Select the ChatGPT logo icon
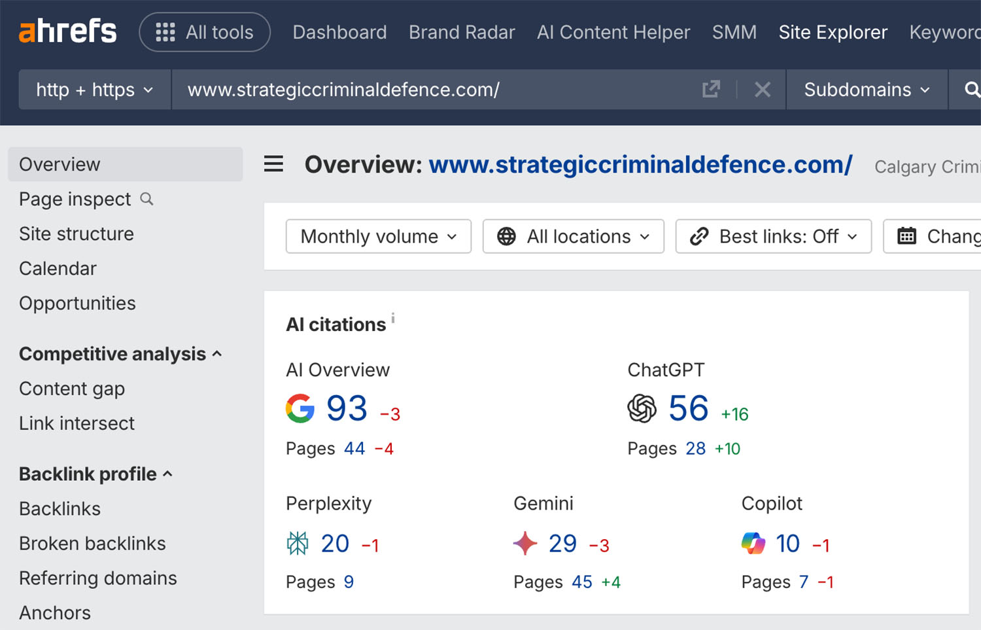The height and width of the screenshot is (630, 981). pyautogui.click(x=642, y=408)
